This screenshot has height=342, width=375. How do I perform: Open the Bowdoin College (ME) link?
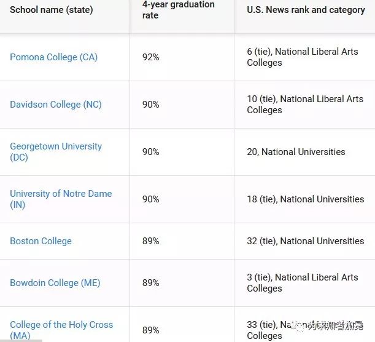click(55, 283)
